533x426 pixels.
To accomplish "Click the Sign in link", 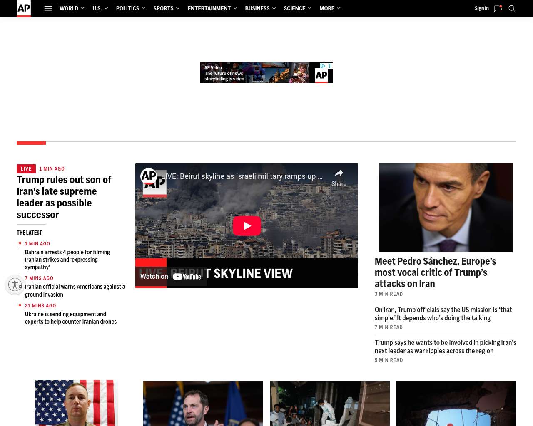I will tap(481, 8).
